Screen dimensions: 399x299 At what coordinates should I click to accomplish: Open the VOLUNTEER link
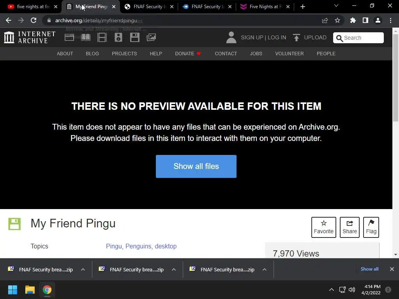[290, 54]
